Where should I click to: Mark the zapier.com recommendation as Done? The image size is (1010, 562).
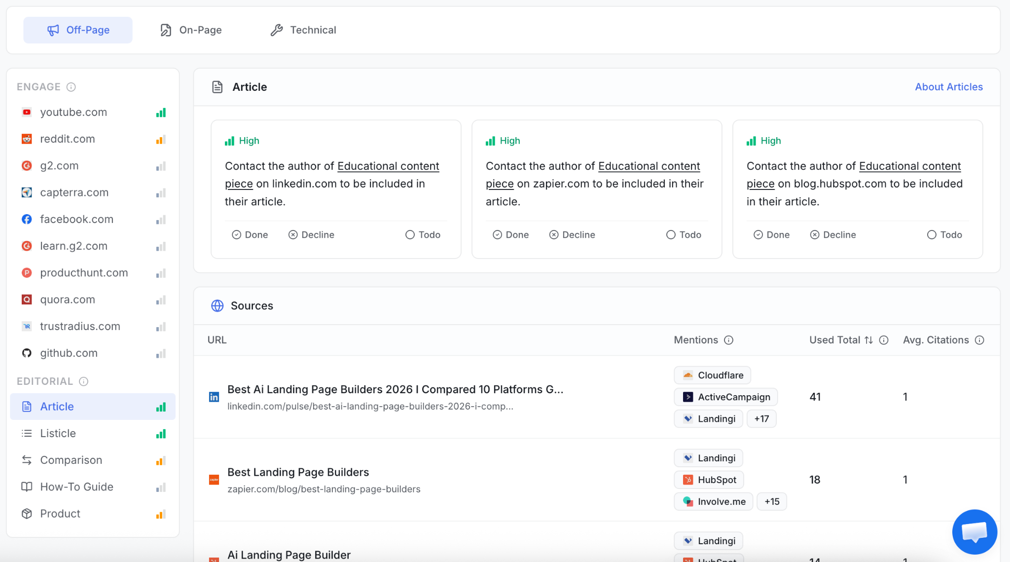511,235
